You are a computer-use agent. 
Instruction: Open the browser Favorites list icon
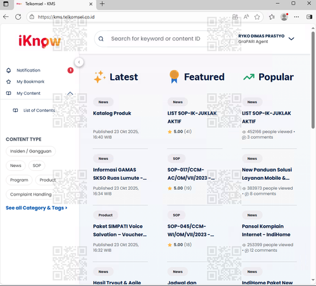[272, 17]
